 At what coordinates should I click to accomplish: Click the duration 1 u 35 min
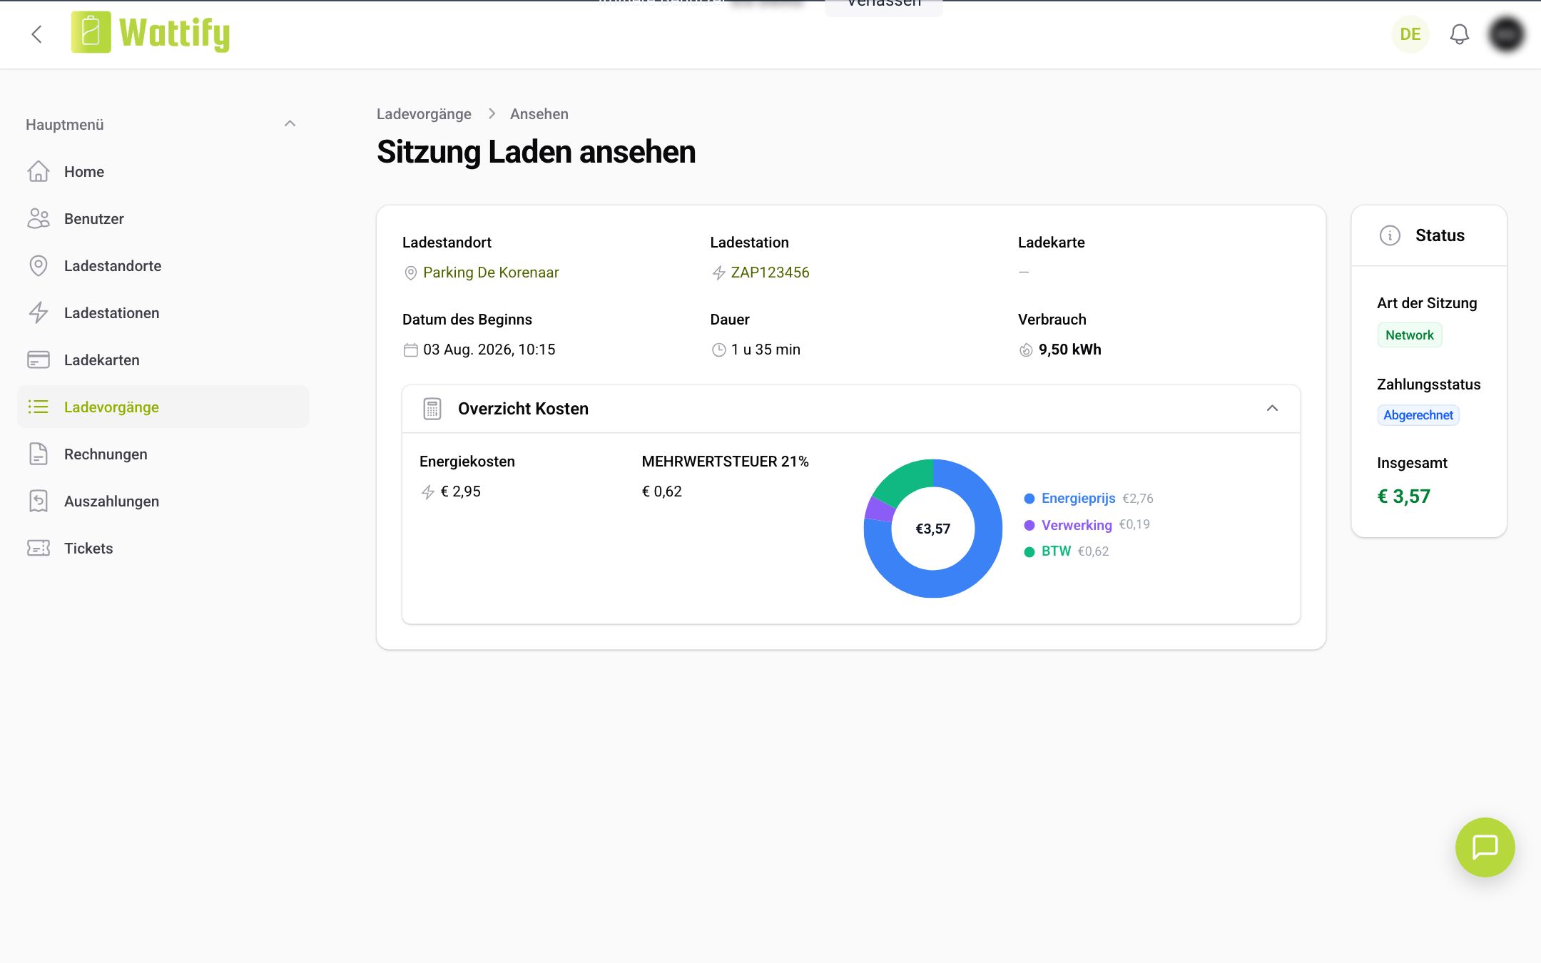766,350
